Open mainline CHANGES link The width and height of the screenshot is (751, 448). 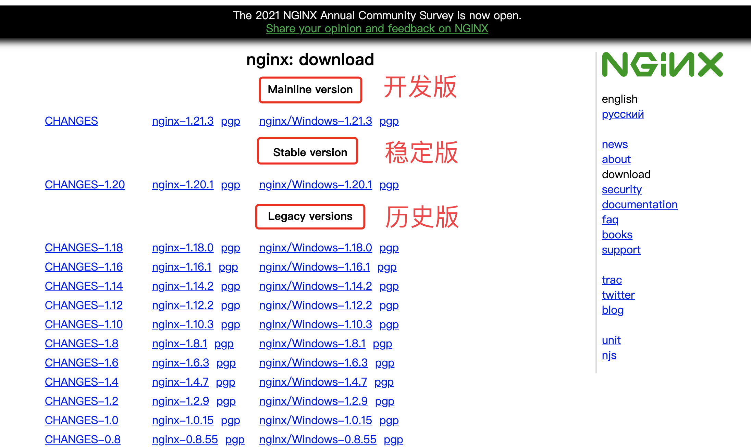tap(71, 121)
